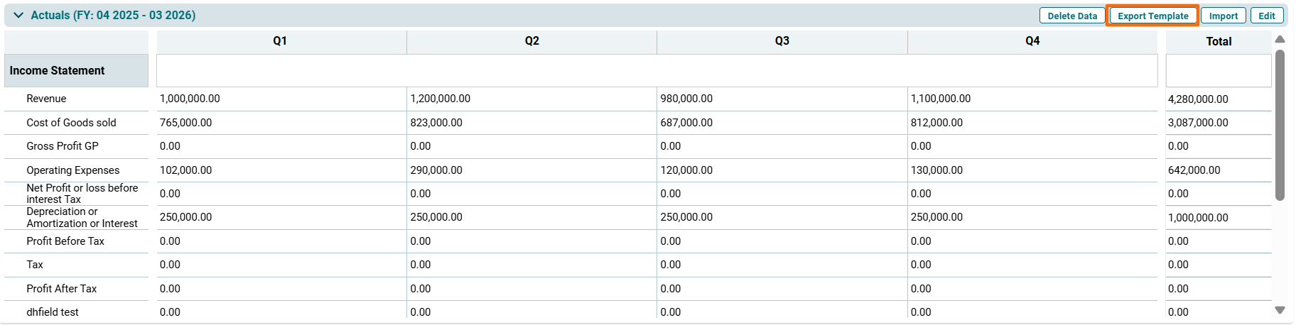Image resolution: width=1296 pixels, height=325 pixels.
Task: Select the Q4 column header
Action: coord(1032,41)
